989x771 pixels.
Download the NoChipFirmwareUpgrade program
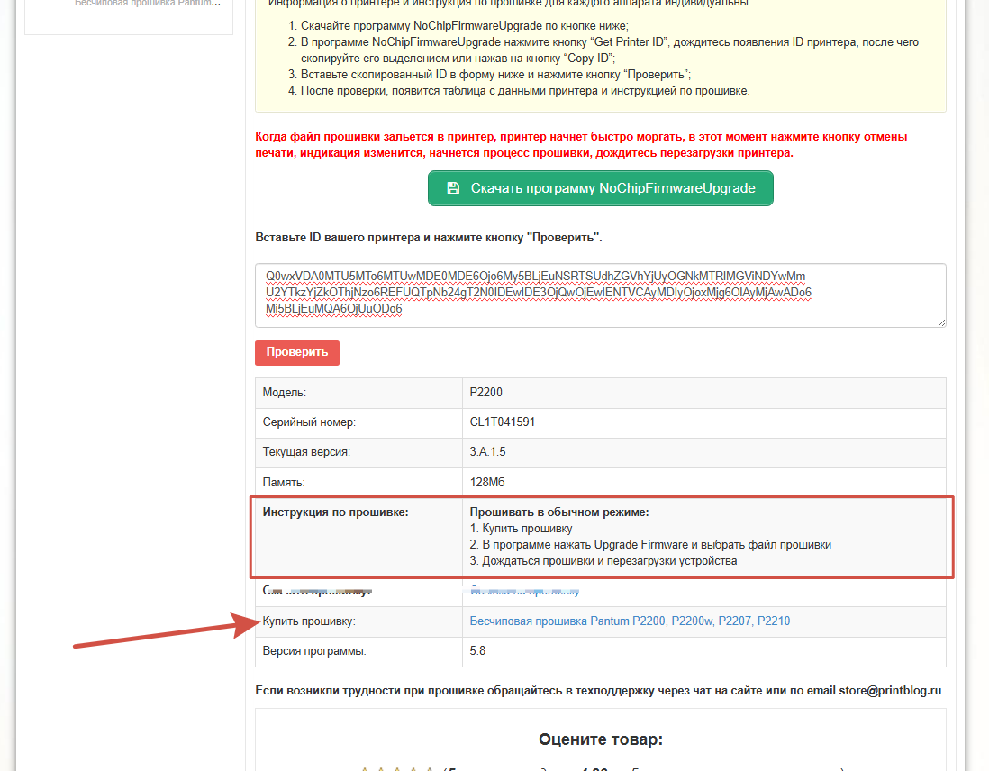pyautogui.click(x=600, y=188)
